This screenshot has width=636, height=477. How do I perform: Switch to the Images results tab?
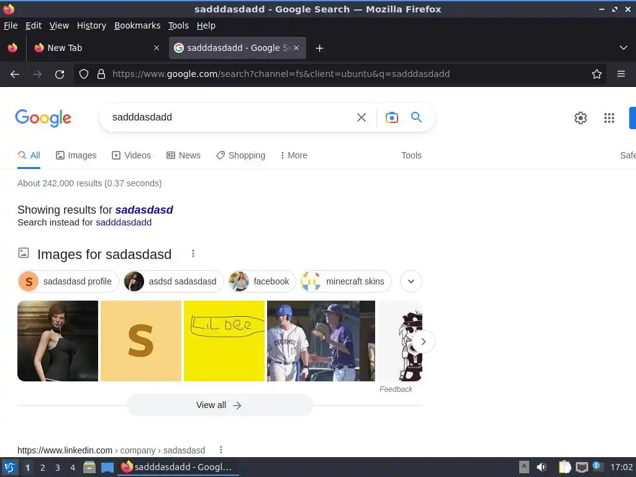76,155
